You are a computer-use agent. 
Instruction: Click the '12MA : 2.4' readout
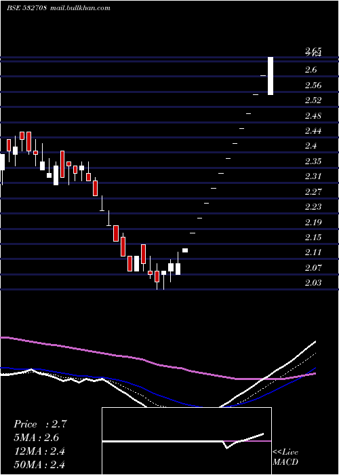coord(39,451)
